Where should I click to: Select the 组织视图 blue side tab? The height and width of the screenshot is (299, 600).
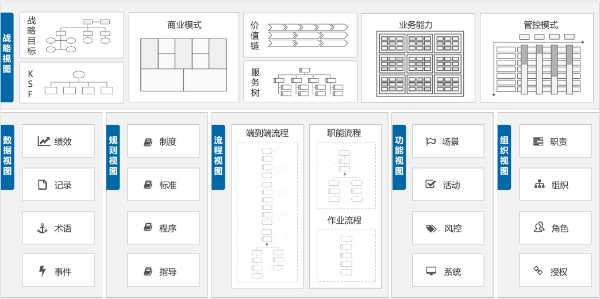point(504,157)
